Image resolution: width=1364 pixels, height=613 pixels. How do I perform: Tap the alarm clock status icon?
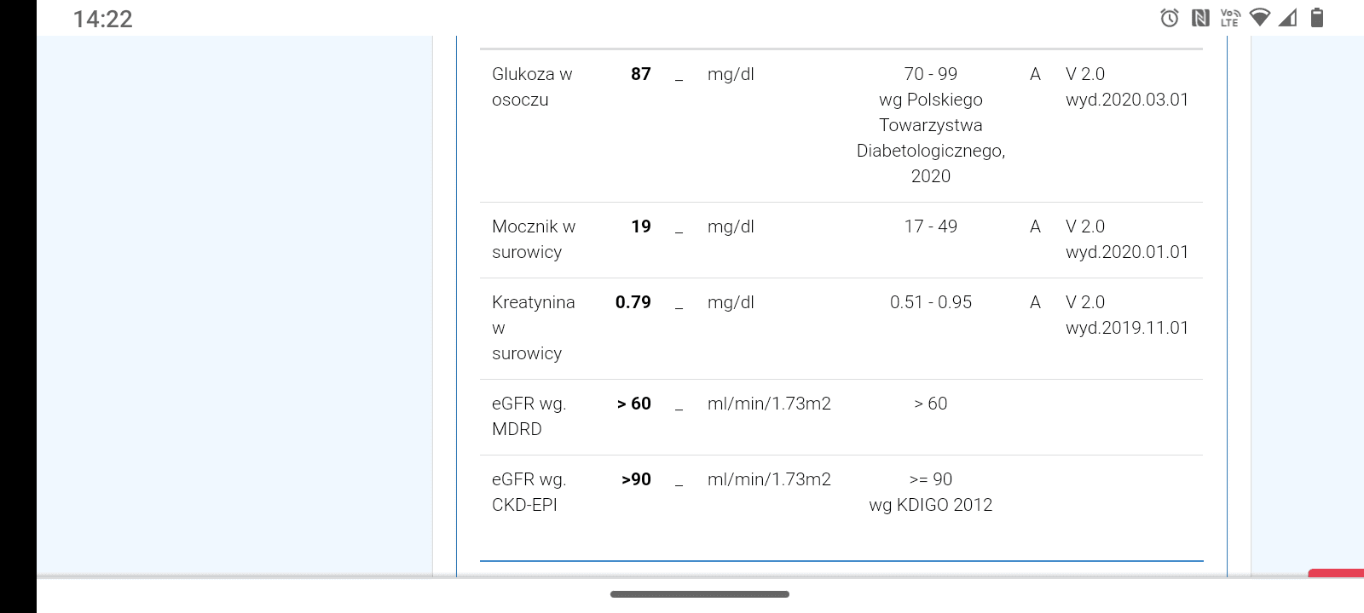(x=1170, y=18)
